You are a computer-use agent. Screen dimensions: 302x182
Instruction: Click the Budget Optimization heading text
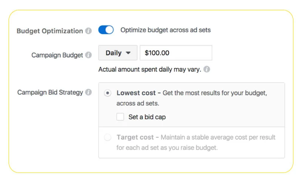[50, 31]
